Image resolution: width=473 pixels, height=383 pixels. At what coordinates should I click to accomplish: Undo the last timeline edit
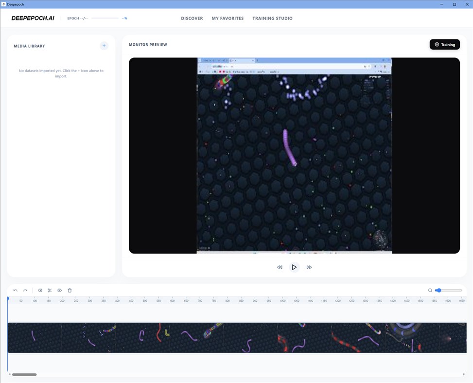16,290
